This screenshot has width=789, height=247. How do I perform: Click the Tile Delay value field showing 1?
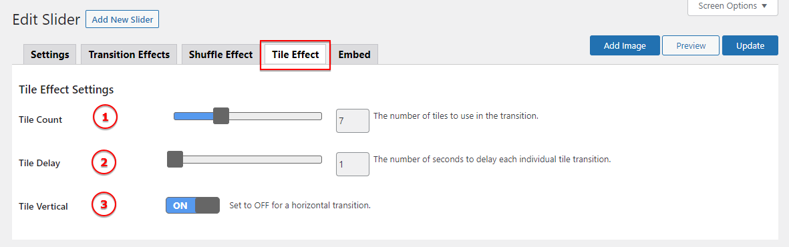click(x=353, y=164)
